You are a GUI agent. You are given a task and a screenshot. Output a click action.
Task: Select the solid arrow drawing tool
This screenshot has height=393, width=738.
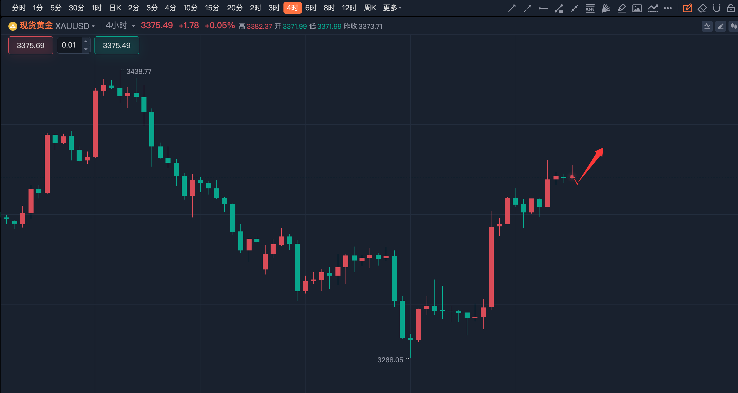(512, 8)
